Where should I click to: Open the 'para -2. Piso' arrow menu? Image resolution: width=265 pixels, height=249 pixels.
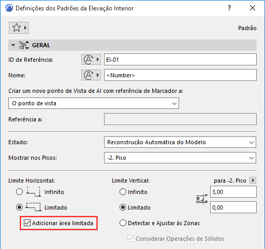[x=253, y=181]
